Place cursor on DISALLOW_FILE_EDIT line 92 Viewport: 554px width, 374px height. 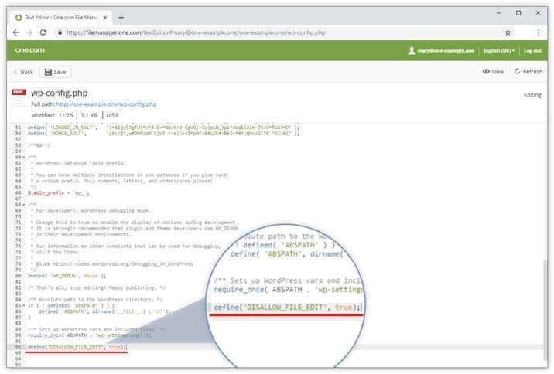(77, 347)
